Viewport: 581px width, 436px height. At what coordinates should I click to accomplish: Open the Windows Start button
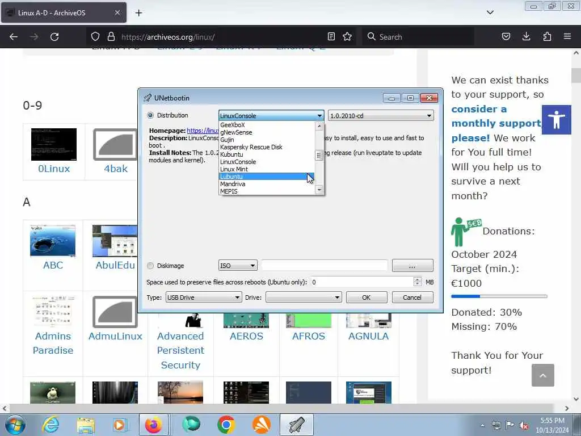tap(15, 425)
